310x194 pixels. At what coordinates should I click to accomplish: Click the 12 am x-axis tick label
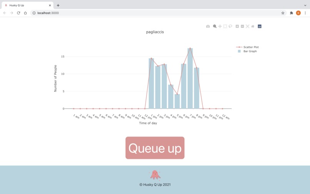point(226,117)
